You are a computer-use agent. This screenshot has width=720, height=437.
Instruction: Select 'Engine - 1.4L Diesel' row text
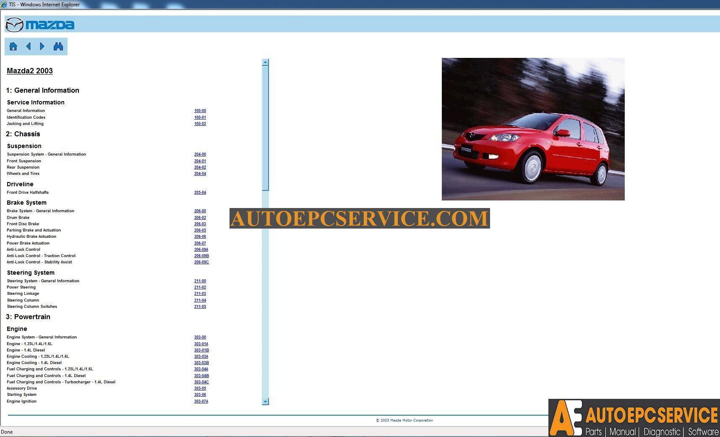point(26,350)
